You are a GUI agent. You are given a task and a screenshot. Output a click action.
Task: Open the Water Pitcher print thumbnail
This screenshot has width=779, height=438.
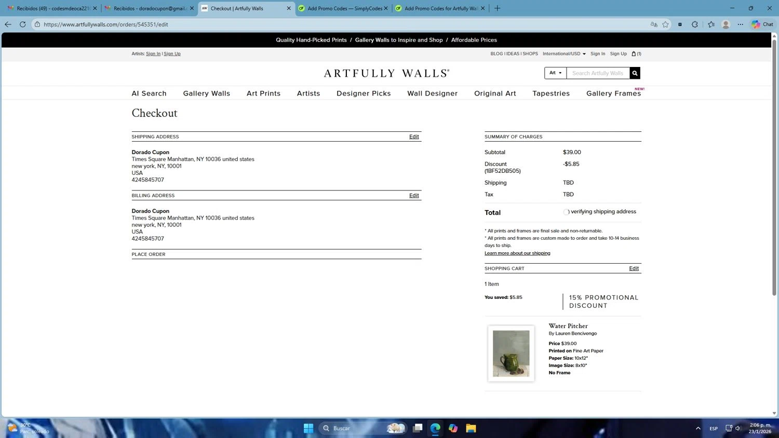coord(511,353)
